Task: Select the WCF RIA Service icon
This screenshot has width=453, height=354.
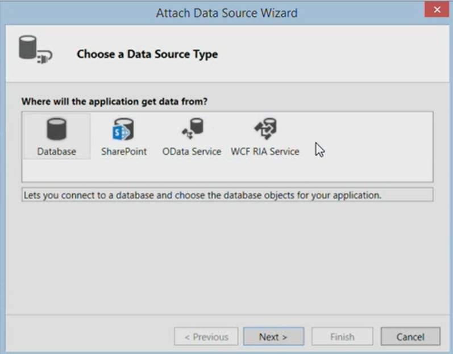Action: [265, 129]
